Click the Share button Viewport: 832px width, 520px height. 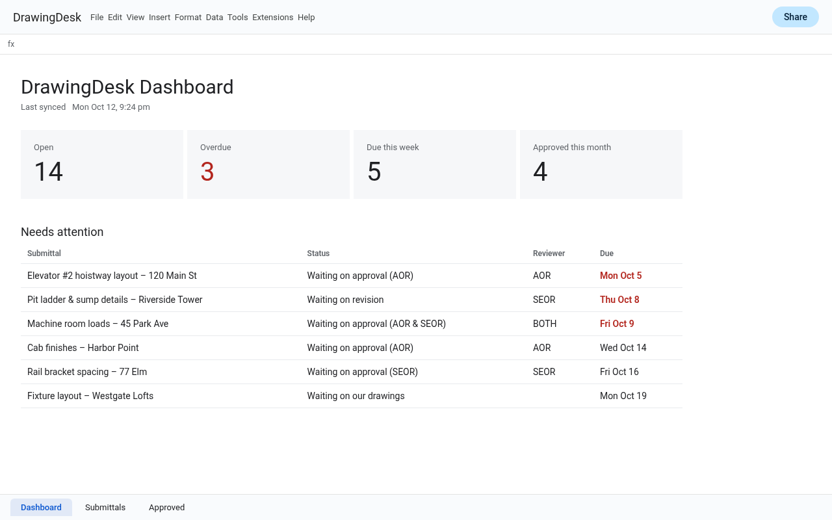click(x=795, y=17)
